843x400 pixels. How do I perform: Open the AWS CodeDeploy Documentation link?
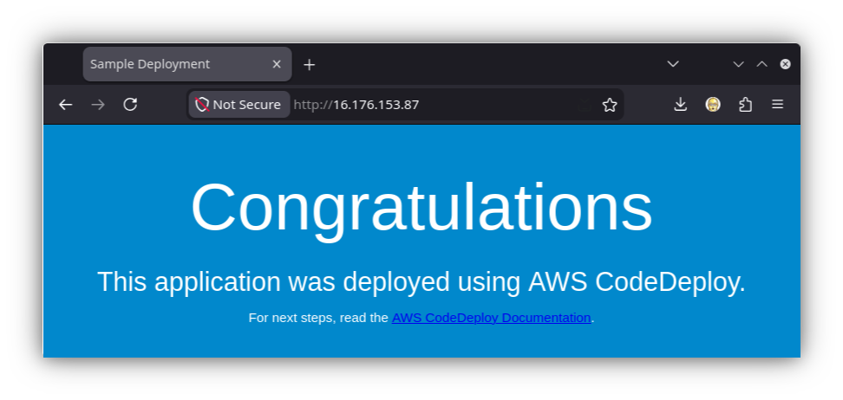point(492,318)
